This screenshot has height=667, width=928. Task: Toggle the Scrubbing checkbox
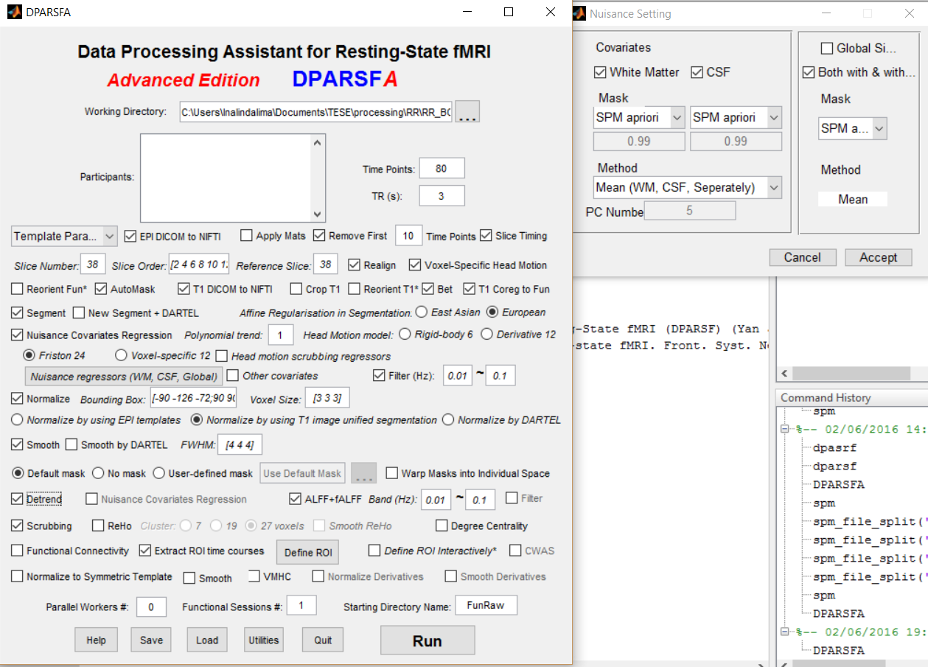pyautogui.click(x=18, y=525)
